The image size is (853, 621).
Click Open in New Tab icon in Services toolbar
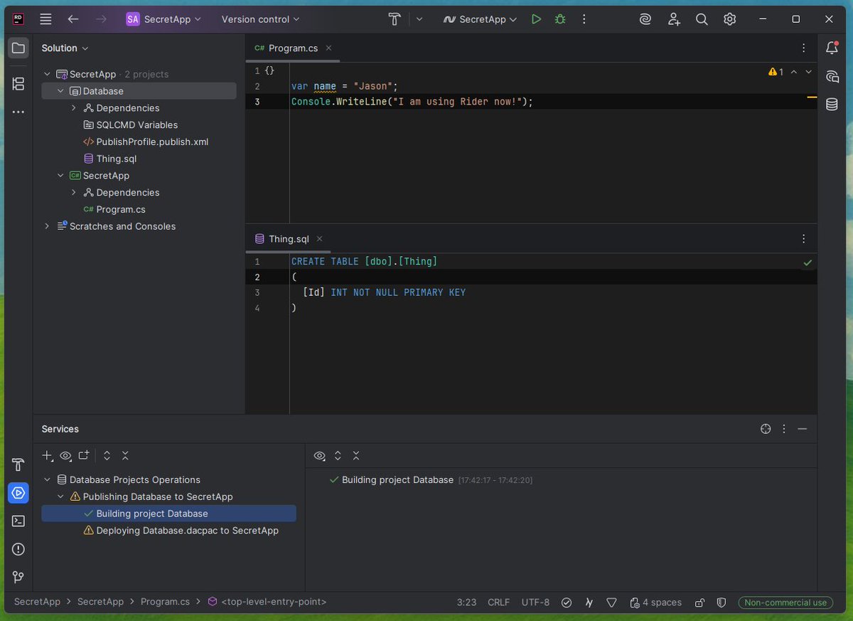[84, 455]
